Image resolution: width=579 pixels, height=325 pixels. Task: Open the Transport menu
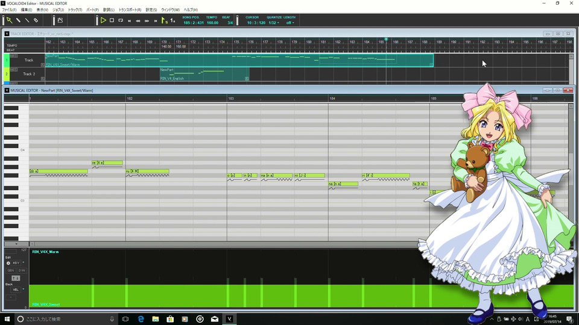pos(130,10)
